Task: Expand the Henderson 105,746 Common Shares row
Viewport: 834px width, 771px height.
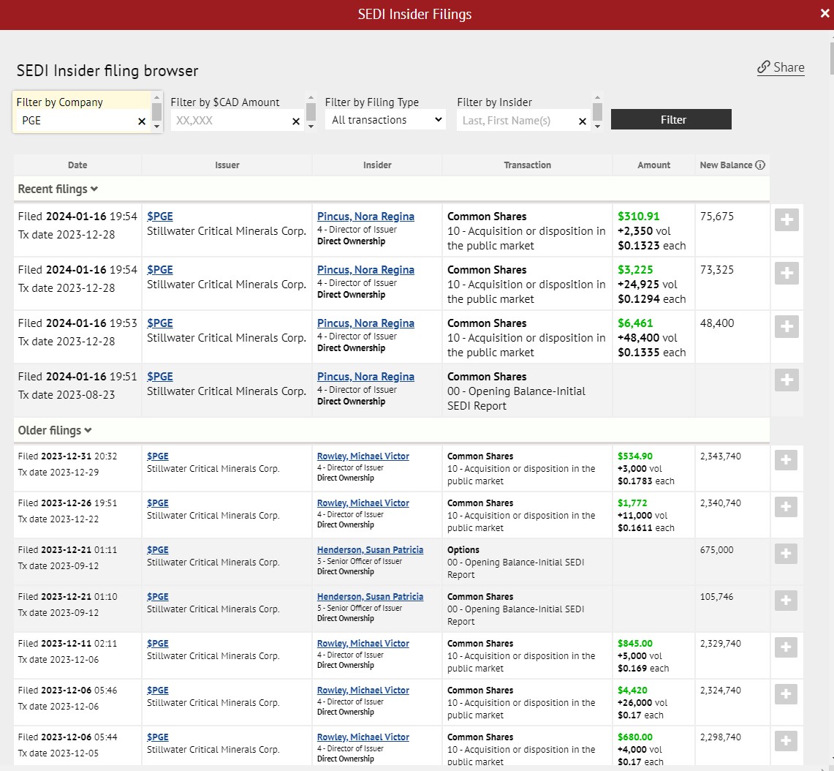Action: (x=786, y=601)
